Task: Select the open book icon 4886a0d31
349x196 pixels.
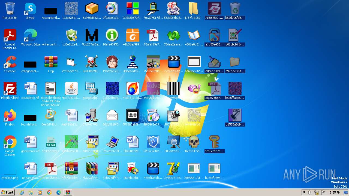Action: pyautogui.click(x=194, y=38)
